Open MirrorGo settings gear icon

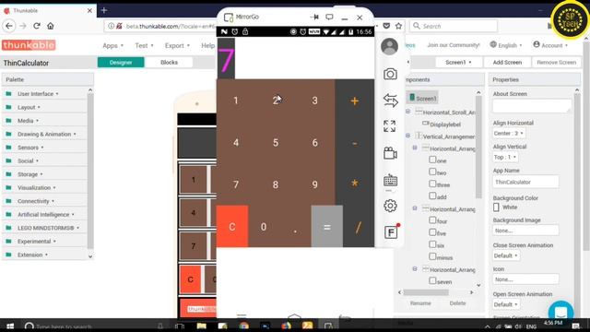point(390,206)
